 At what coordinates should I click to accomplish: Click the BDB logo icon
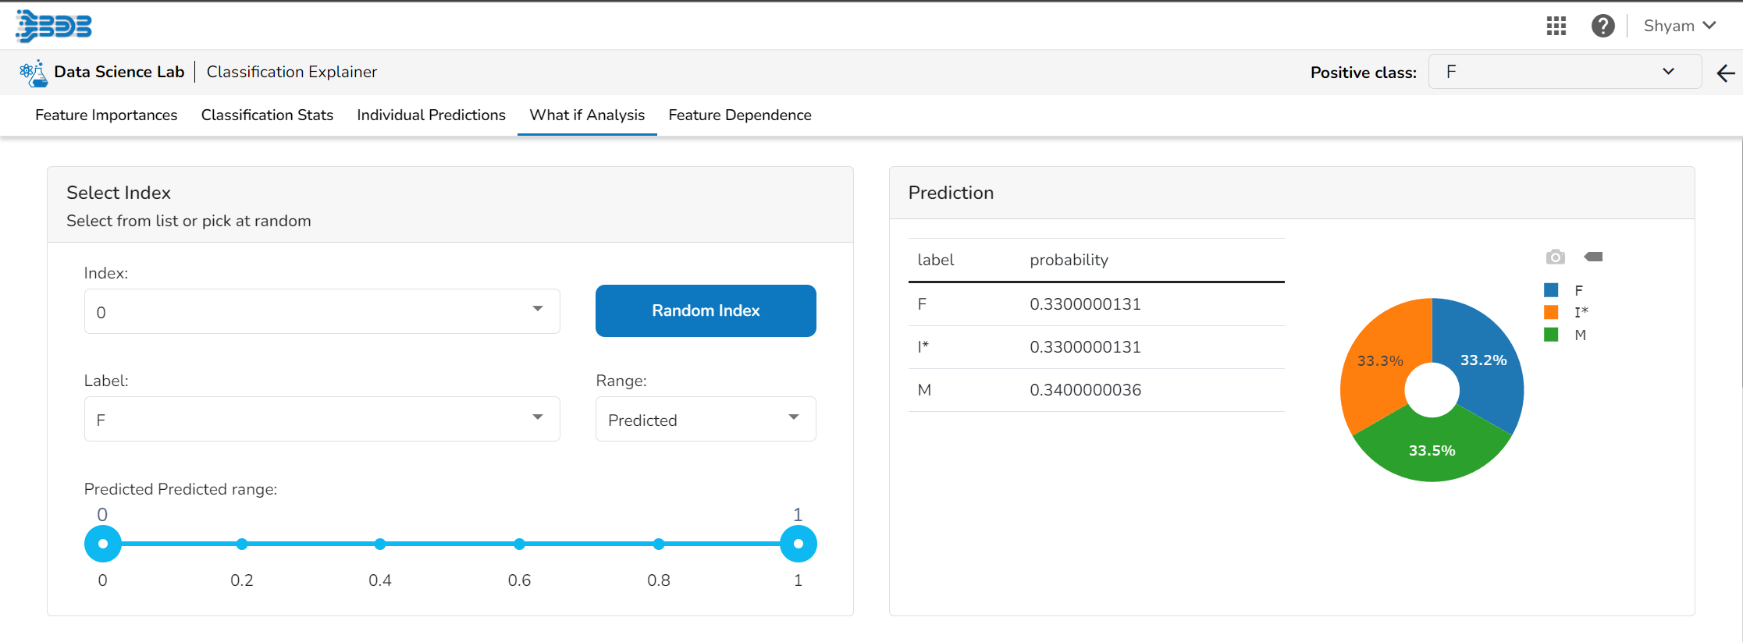pos(54,26)
